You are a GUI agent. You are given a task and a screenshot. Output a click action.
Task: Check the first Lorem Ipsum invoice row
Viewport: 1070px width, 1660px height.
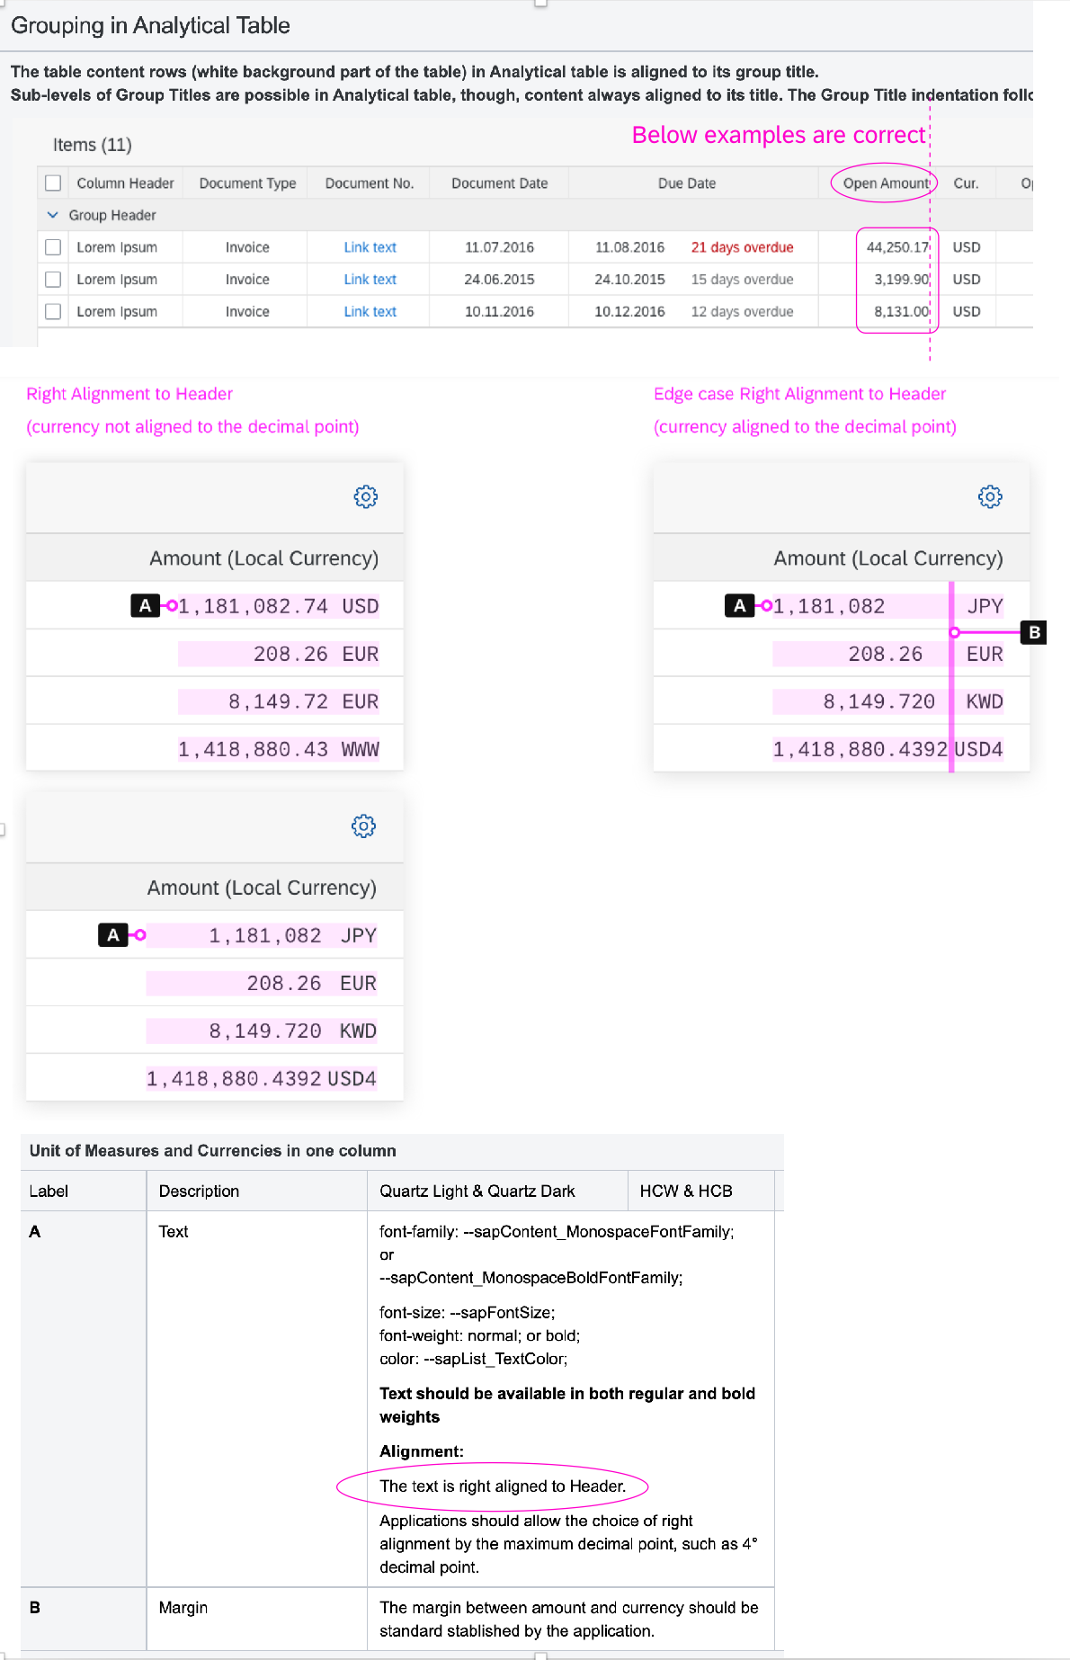[52, 247]
